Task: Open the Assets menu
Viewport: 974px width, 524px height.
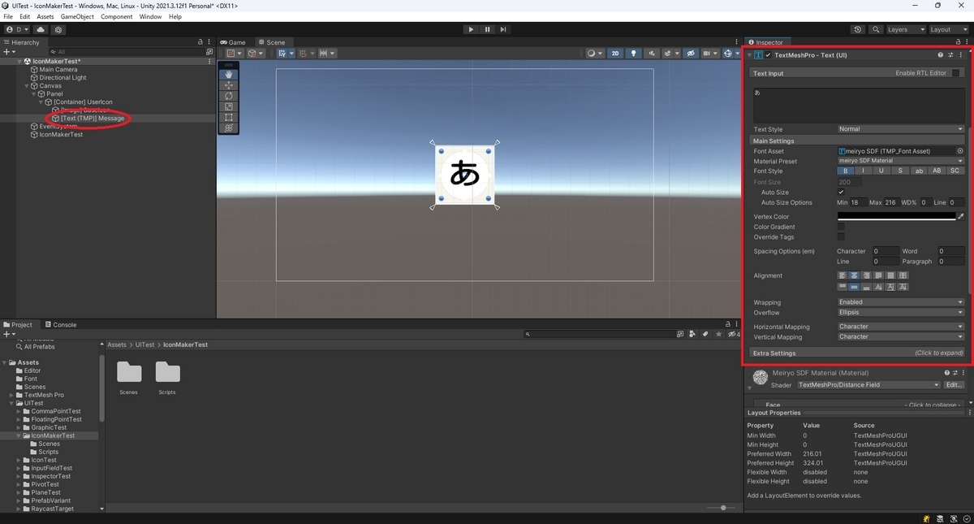Action: point(45,16)
